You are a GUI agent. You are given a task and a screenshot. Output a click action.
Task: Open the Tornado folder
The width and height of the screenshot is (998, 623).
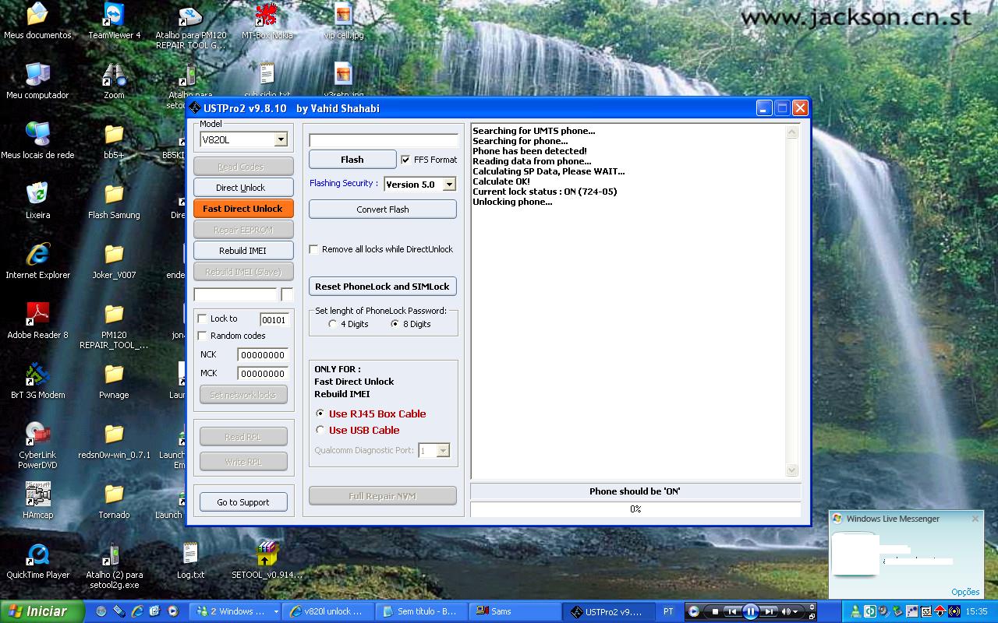[114, 501]
